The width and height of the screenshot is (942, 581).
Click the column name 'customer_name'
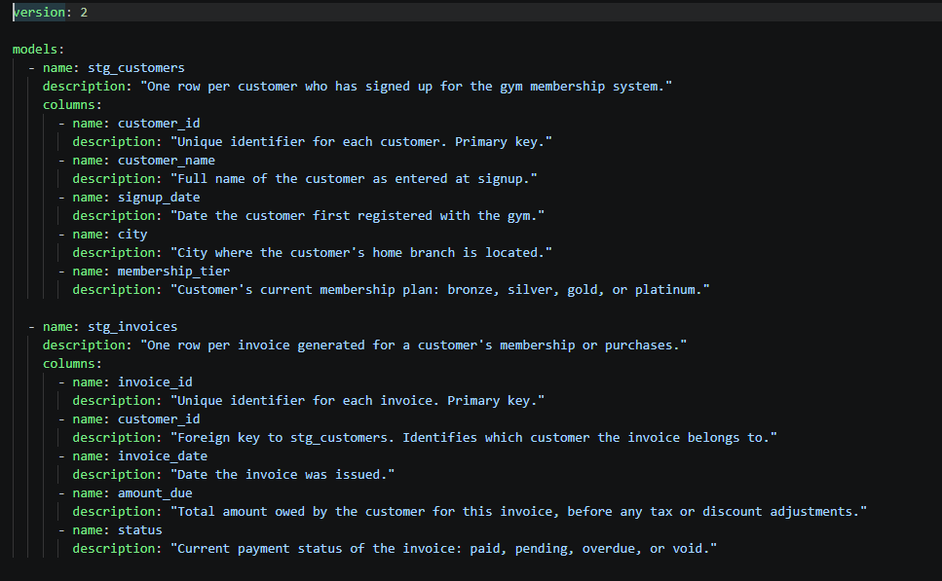pyautogui.click(x=167, y=161)
